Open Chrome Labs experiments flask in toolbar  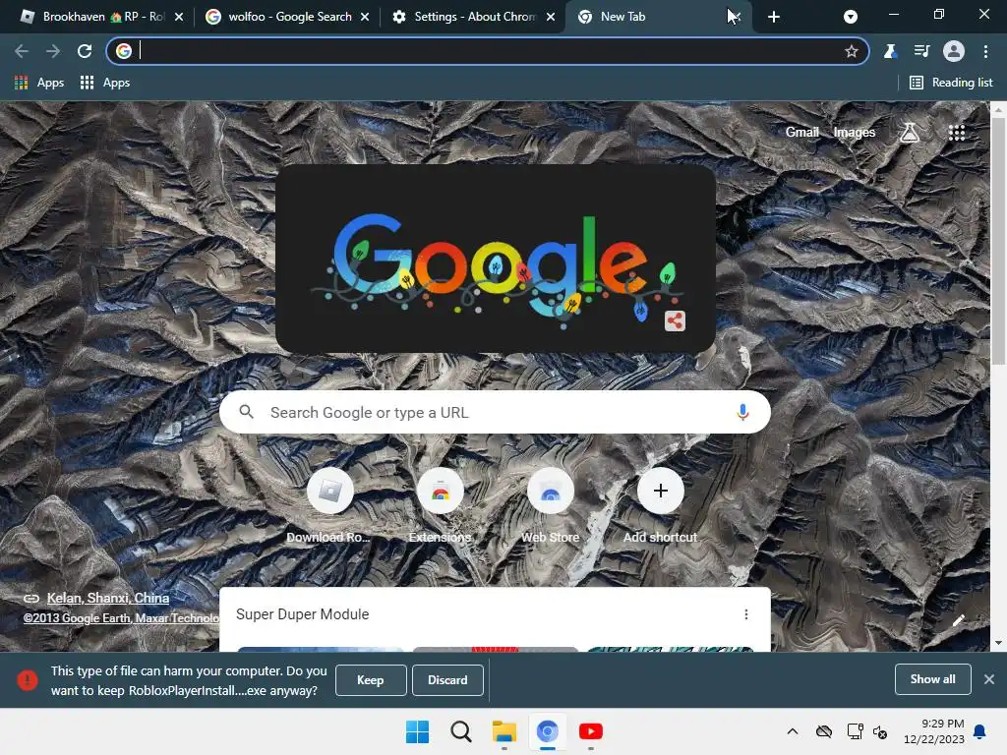pyautogui.click(x=890, y=51)
